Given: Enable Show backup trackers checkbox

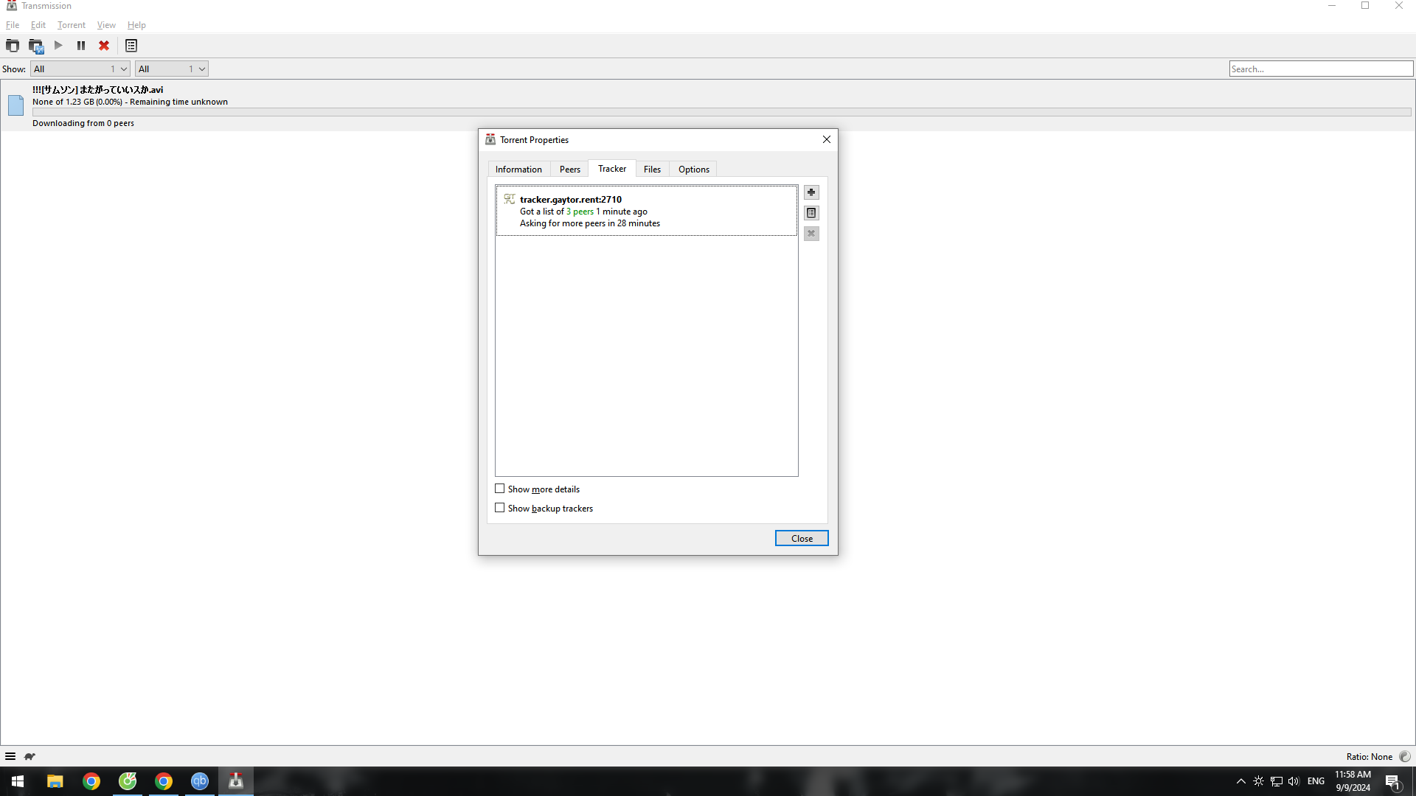Looking at the screenshot, I should pyautogui.click(x=500, y=508).
